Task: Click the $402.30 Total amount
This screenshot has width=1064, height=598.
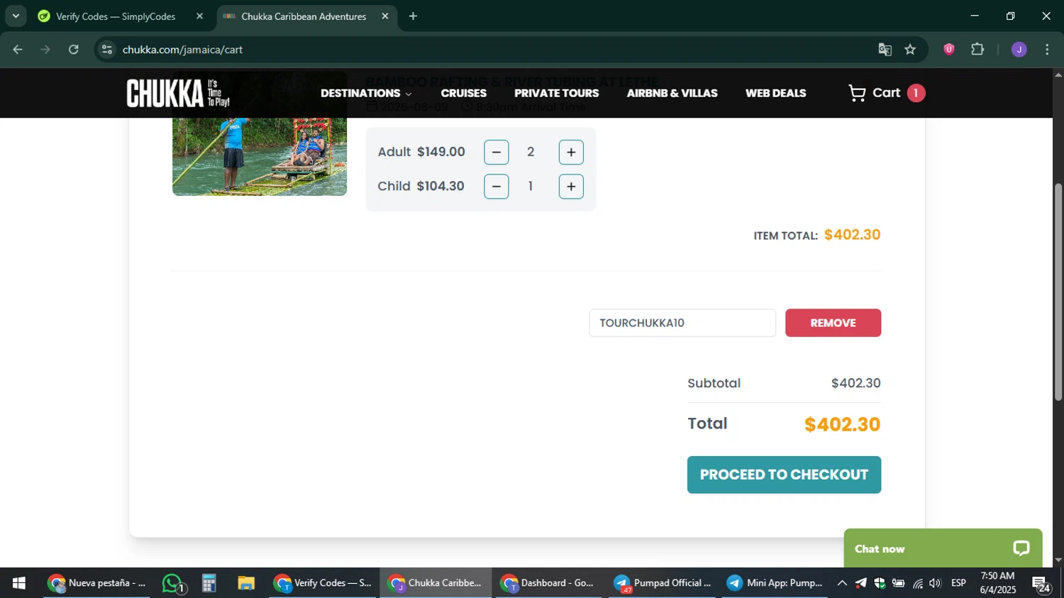Action: (x=842, y=424)
